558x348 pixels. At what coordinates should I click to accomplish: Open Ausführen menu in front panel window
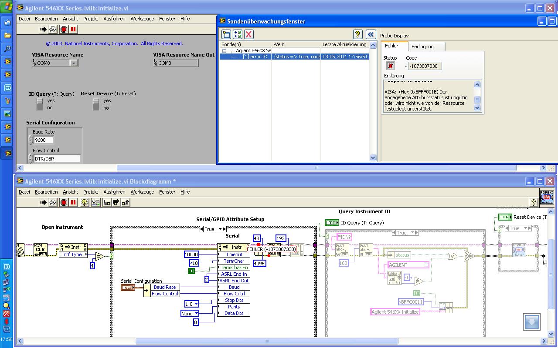point(114,19)
